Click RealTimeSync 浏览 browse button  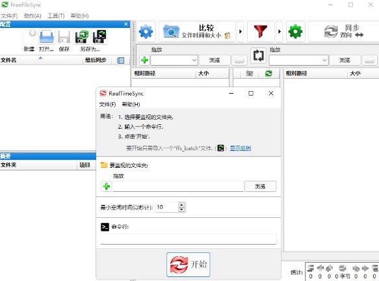[260, 186]
